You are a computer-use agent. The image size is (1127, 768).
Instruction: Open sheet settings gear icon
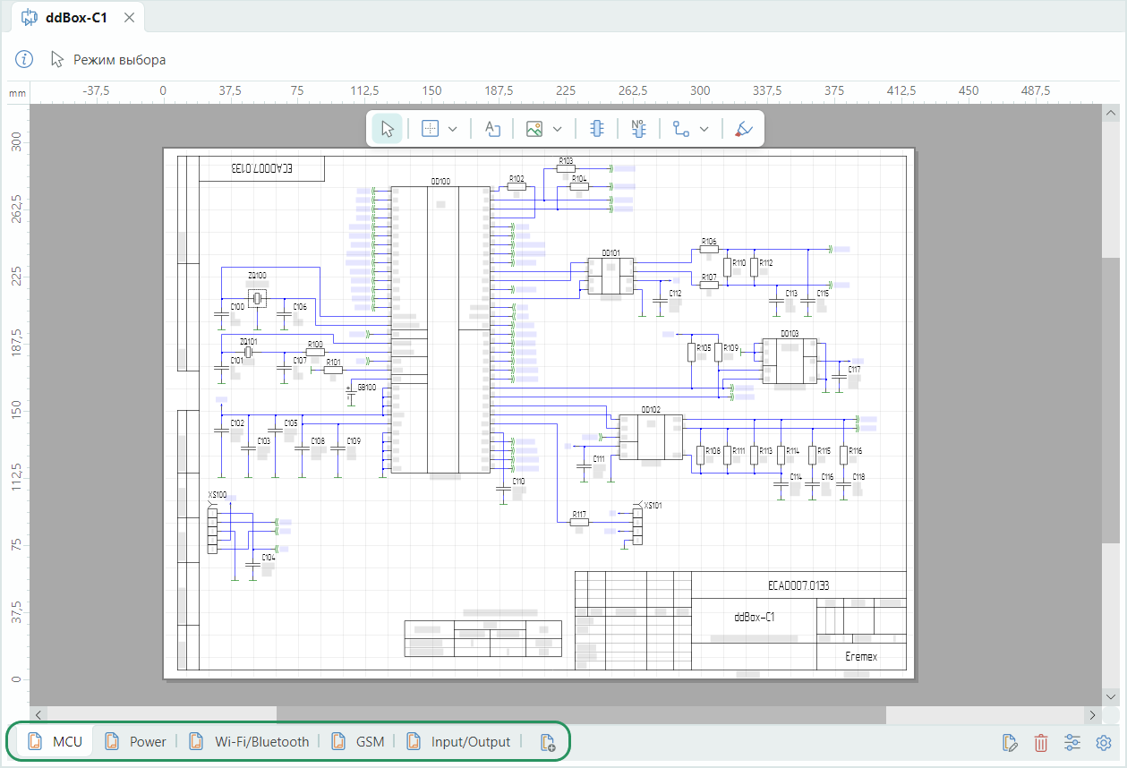[x=1104, y=742]
